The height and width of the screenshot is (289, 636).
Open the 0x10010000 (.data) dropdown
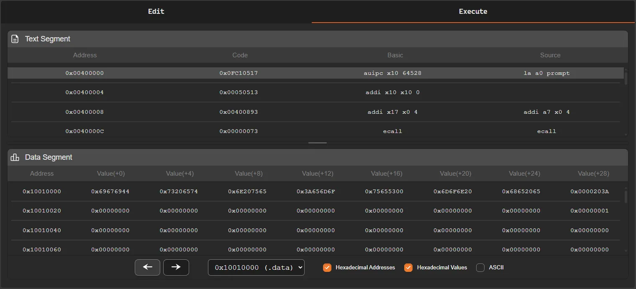pos(256,268)
